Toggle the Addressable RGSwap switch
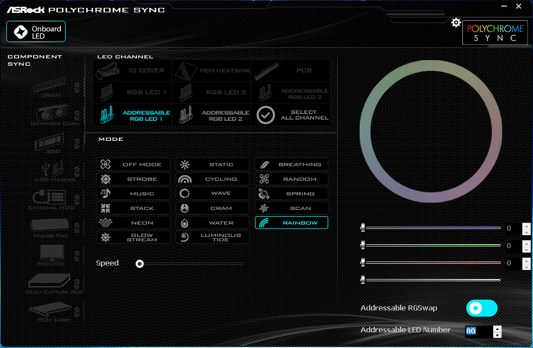This screenshot has width=533, height=348. 481,308
